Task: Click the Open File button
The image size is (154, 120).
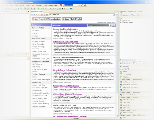Action: pyautogui.click(x=68, y=19)
